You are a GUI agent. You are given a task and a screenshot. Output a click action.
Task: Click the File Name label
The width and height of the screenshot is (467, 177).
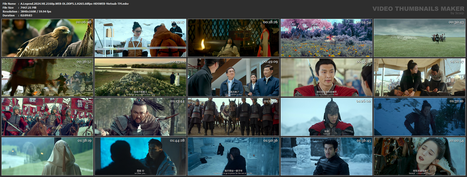coord(9,4)
